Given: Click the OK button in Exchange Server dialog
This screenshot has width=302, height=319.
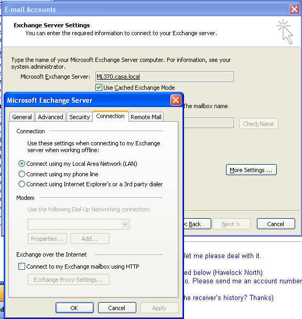Looking at the screenshot, I should [x=74, y=308].
